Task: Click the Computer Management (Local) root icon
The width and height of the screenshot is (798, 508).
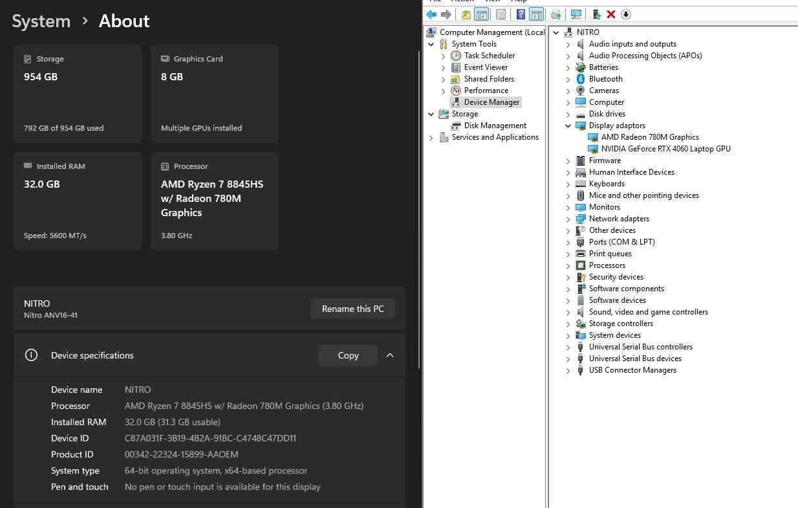Action: coord(431,32)
